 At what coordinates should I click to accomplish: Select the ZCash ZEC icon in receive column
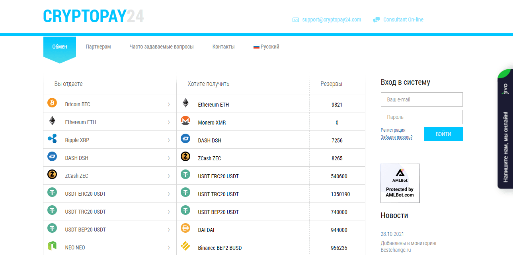point(185,157)
